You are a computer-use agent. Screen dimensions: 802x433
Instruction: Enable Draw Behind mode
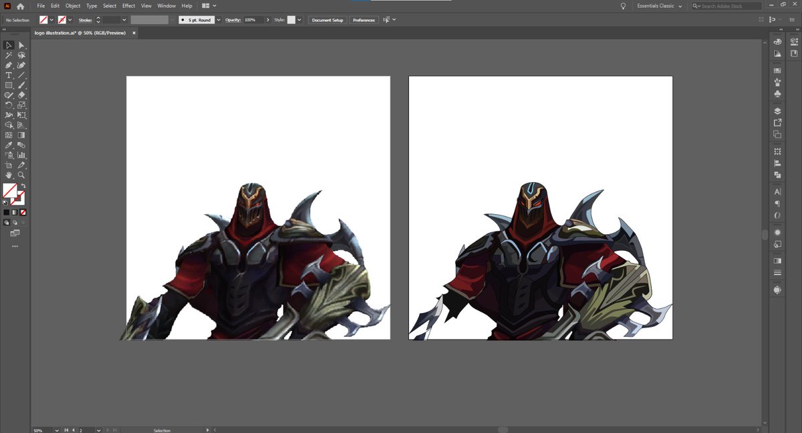[x=15, y=222]
